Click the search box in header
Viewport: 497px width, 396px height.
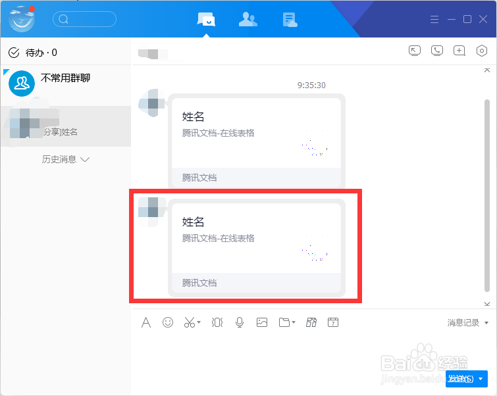point(84,19)
